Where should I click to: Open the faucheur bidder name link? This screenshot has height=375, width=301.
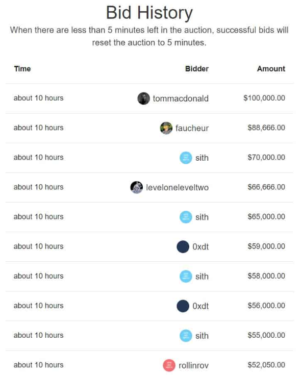tap(192, 128)
